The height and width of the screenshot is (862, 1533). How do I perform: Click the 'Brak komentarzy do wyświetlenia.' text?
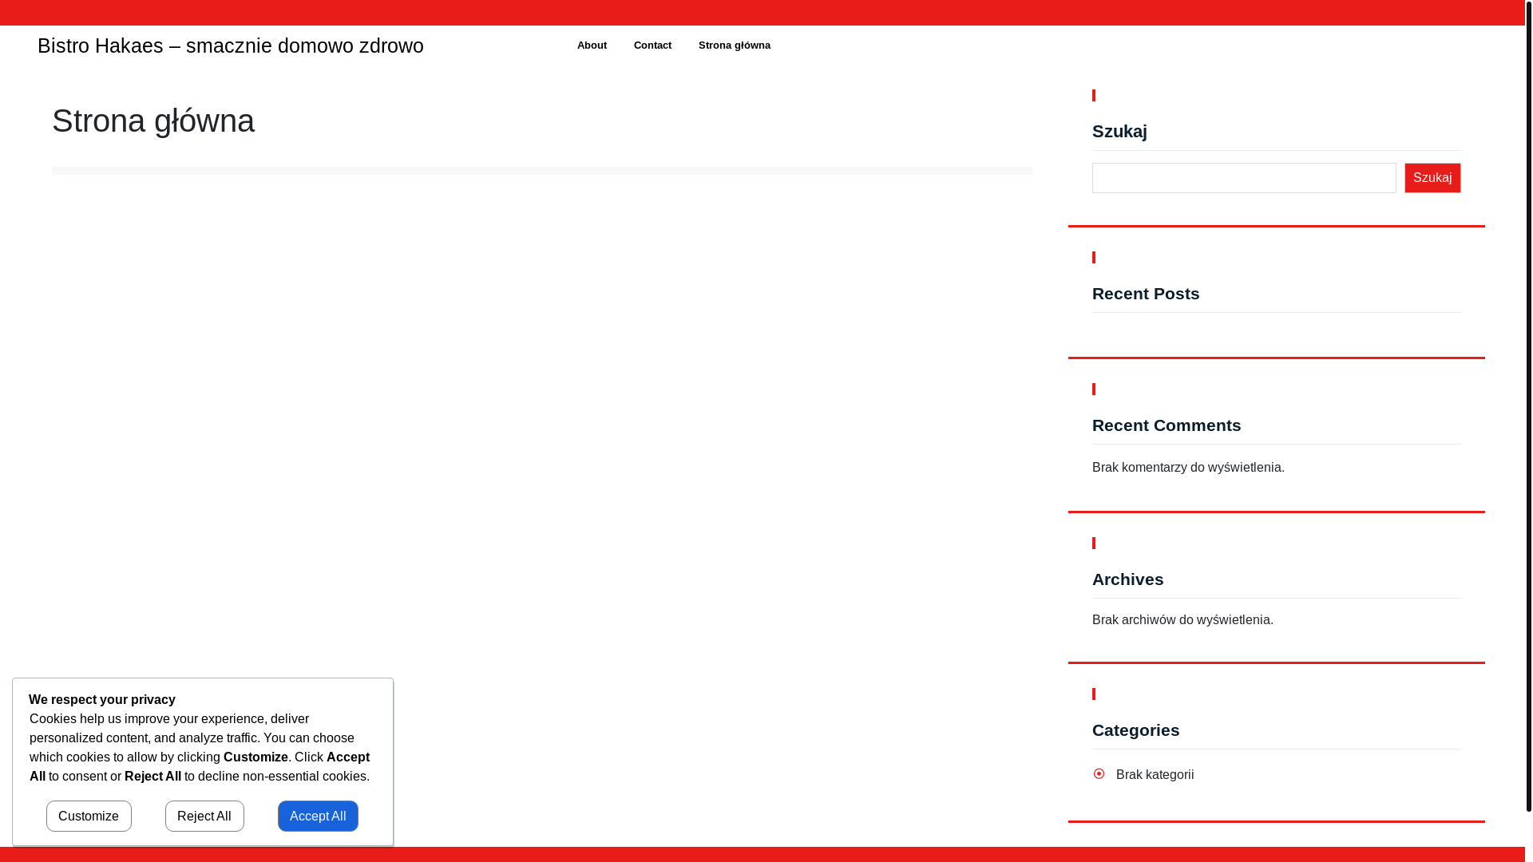tap(1188, 467)
